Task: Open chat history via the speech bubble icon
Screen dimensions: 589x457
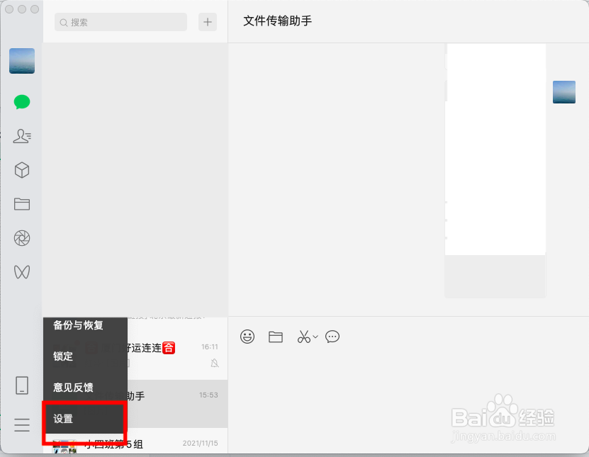Action: [332, 337]
